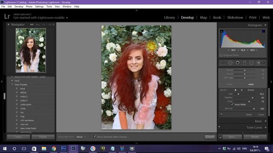Switch to the Slideshow module

[x=235, y=17]
